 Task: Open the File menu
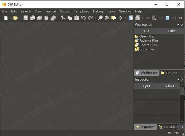coord(5,11)
